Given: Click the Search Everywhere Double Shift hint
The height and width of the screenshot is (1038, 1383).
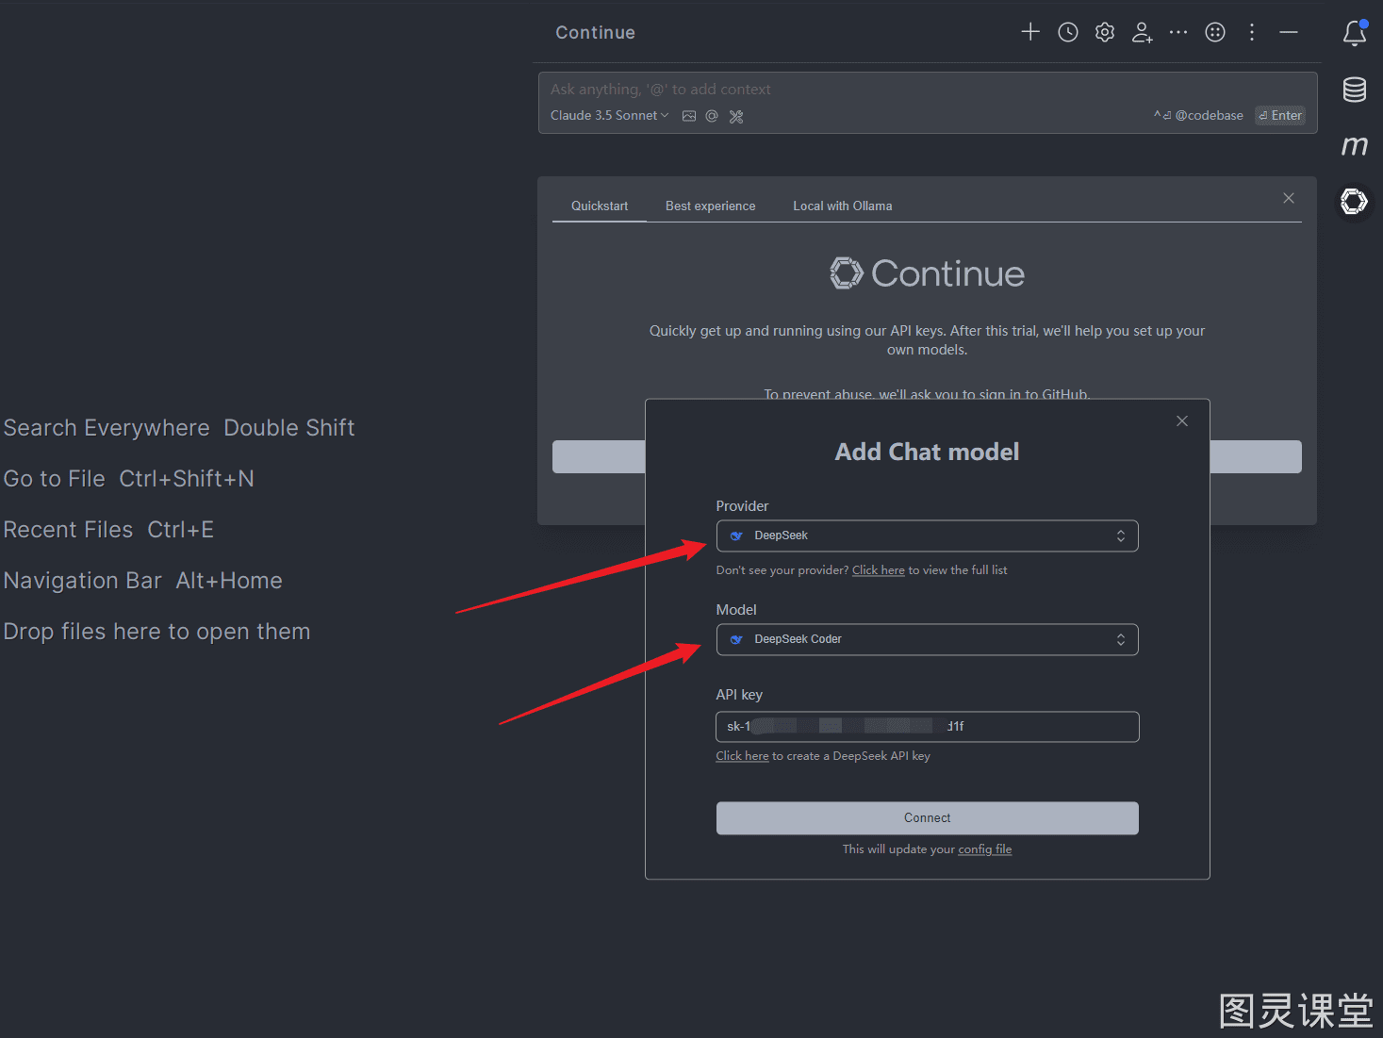Looking at the screenshot, I should click(179, 428).
